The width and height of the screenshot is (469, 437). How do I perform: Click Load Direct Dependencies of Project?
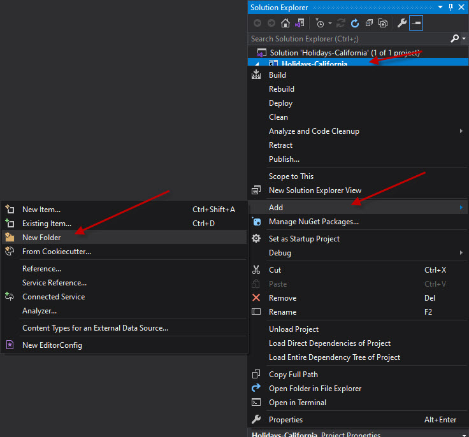click(x=358, y=343)
